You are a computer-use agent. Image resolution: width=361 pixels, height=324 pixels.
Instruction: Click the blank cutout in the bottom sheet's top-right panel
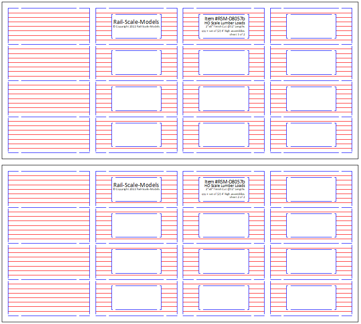click(311, 189)
